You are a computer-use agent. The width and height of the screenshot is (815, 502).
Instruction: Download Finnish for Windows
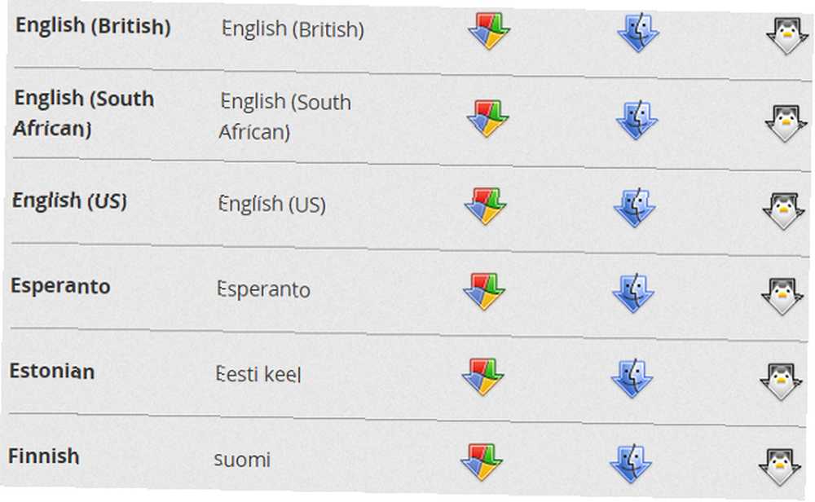[482, 462]
